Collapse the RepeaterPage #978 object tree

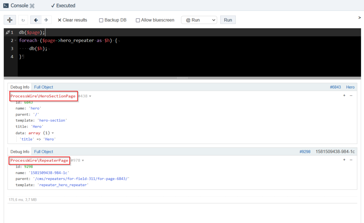(83, 161)
